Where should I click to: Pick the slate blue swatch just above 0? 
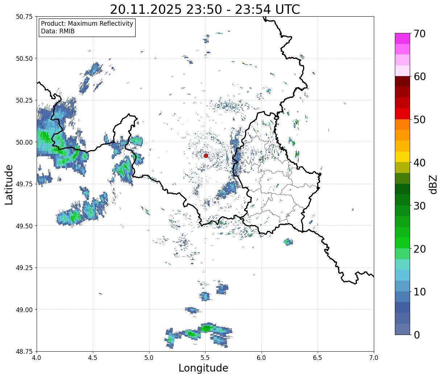click(x=402, y=329)
